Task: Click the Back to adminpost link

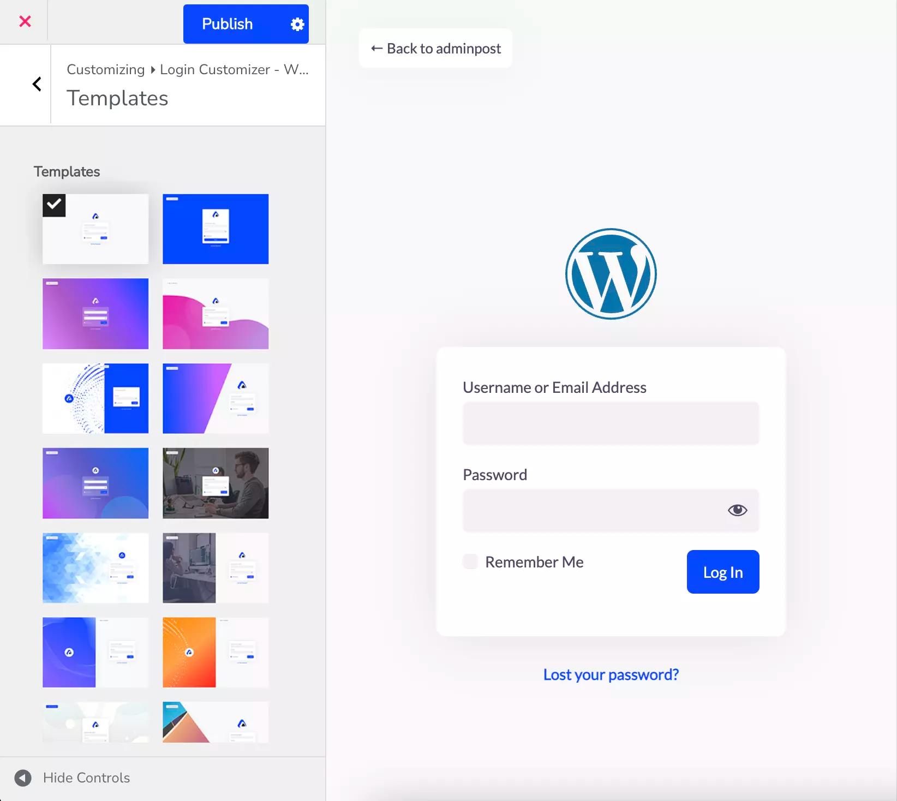Action: tap(435, 49)
